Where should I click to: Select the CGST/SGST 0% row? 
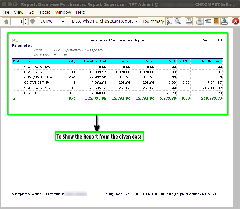click(117, 67)
